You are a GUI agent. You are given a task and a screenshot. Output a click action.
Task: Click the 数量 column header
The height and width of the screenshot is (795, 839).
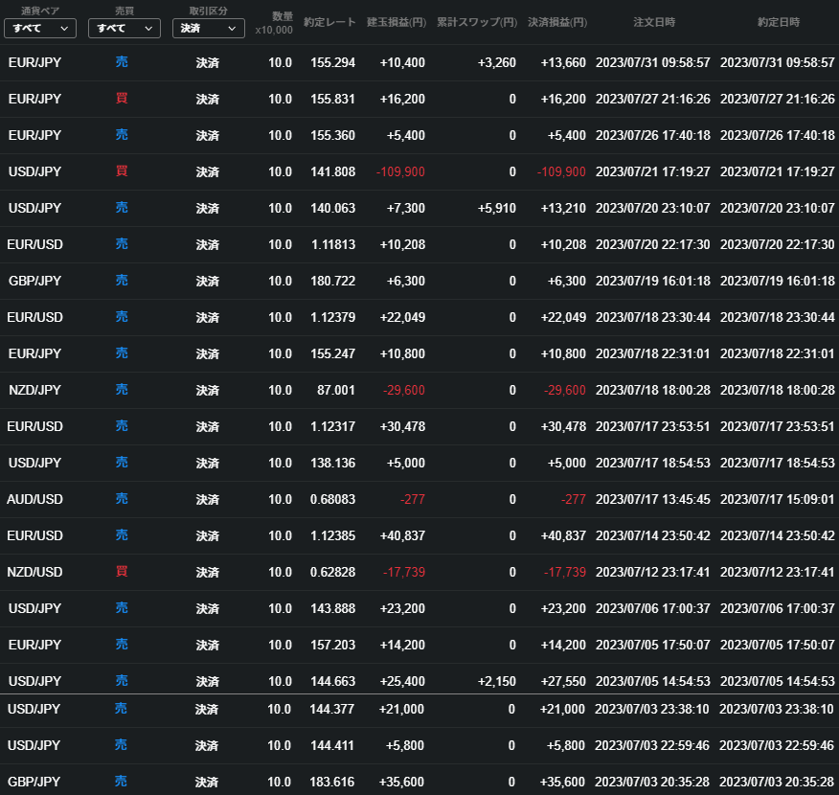point(282,16)
